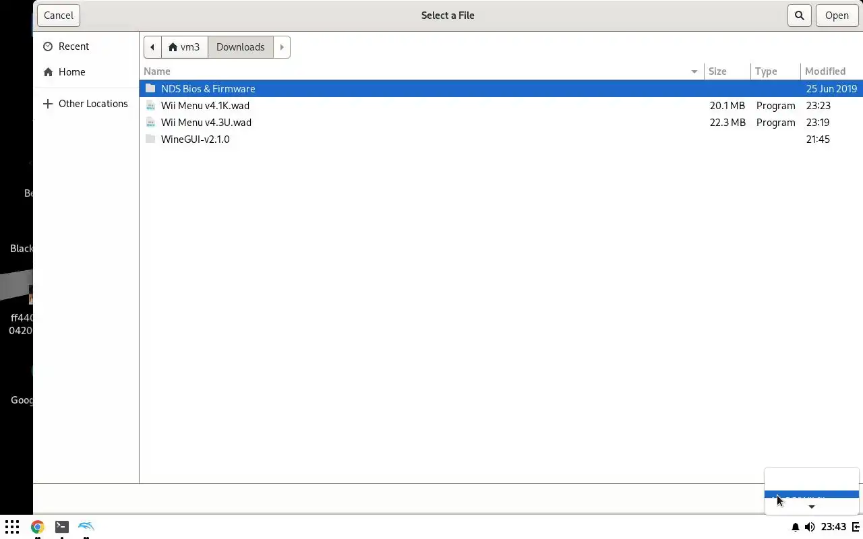Click the WineGUI-v2.1.0 folder icon
The width and height of the screenshot is (863, 539).
click(150, 139)
